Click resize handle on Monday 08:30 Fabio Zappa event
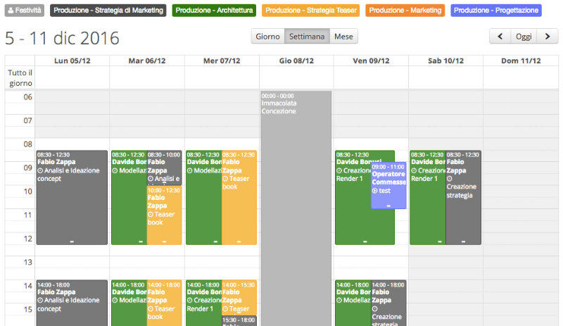Image resolution: width=563 pixels, height=326 pixels. tap(72, 242)
